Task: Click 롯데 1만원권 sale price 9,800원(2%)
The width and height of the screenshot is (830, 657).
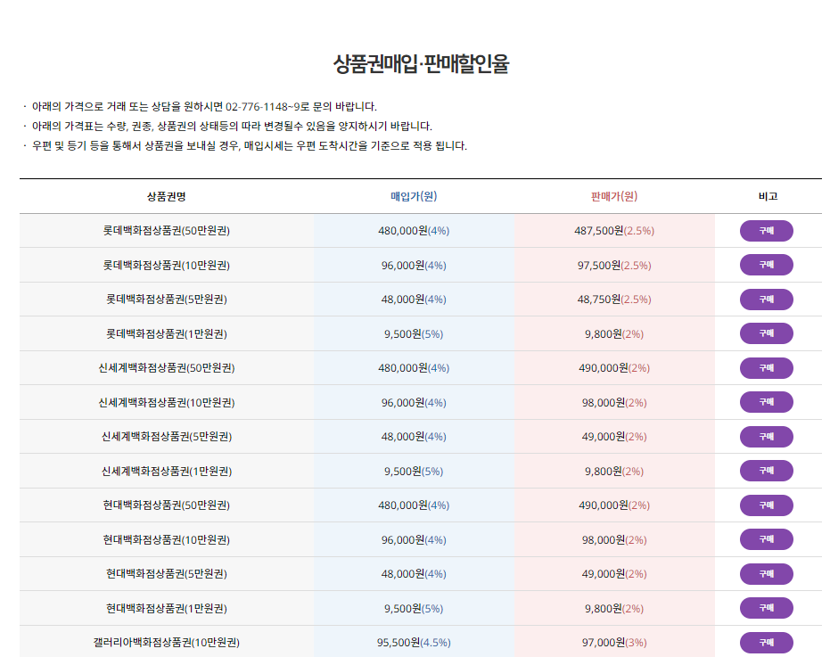Action: [614, 333]
